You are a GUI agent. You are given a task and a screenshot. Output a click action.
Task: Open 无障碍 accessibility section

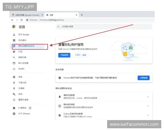click(21, 88)
